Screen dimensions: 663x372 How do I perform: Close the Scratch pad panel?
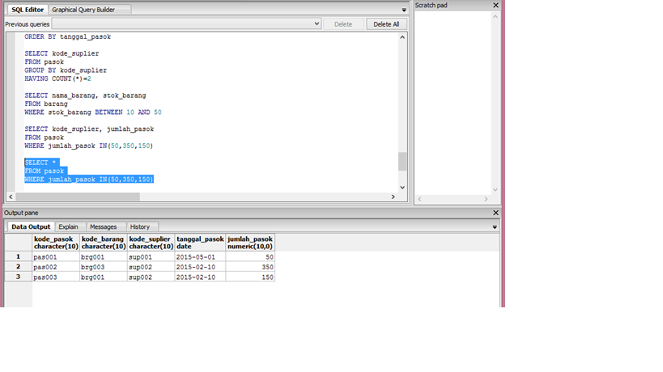point(496,5)
